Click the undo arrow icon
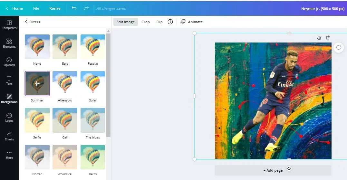The width and height of the screenshot is (347, 180). coord(74,8)
